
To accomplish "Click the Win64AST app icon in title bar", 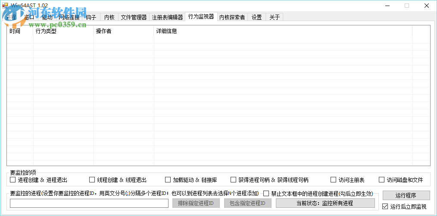I will tap(5, 6).
